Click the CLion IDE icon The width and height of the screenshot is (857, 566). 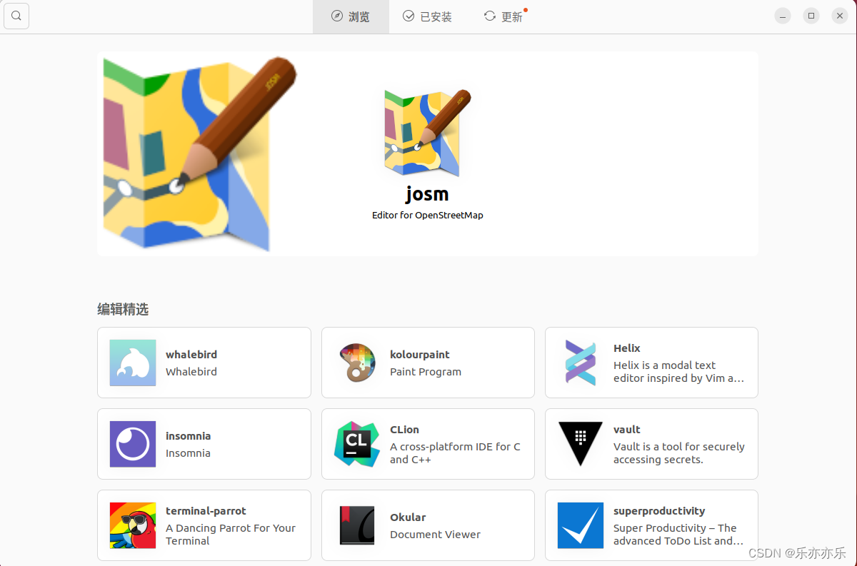(x=357, y=444)
